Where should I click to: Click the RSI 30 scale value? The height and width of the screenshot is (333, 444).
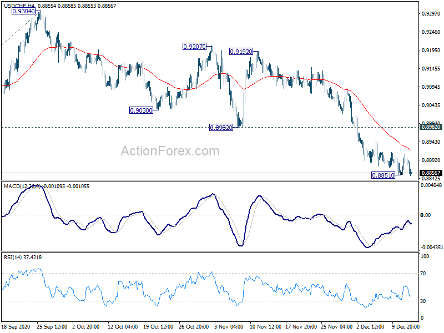point(423,301)
